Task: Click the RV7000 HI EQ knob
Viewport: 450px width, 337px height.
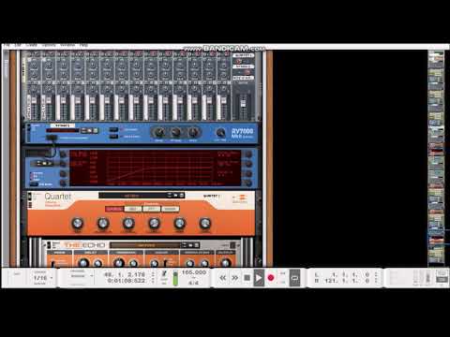Action: [x=193, y=132]
